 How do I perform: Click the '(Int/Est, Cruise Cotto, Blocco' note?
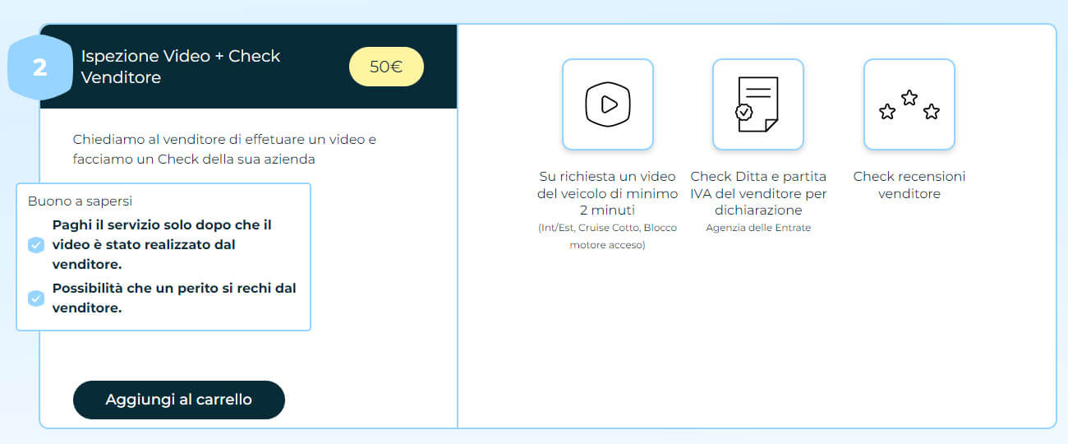[x=608, y=237]
